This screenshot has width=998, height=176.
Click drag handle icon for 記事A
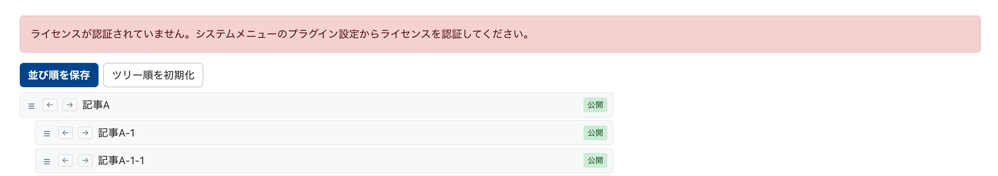(31, 106)
